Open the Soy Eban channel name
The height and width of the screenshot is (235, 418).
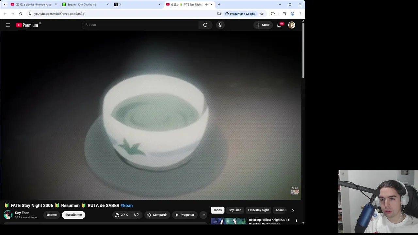[x=22, y=213]
